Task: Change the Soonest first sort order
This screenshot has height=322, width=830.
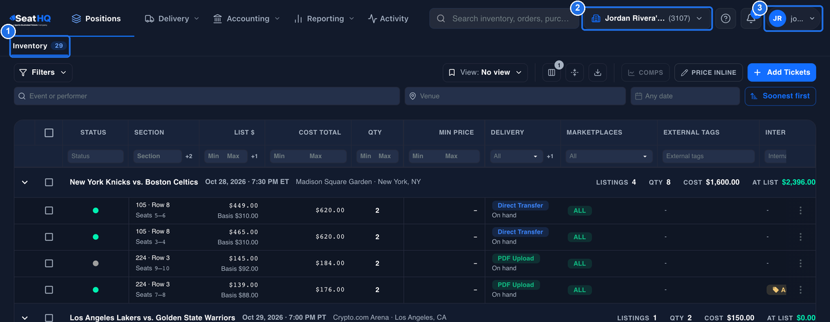Action: [780, 96]
